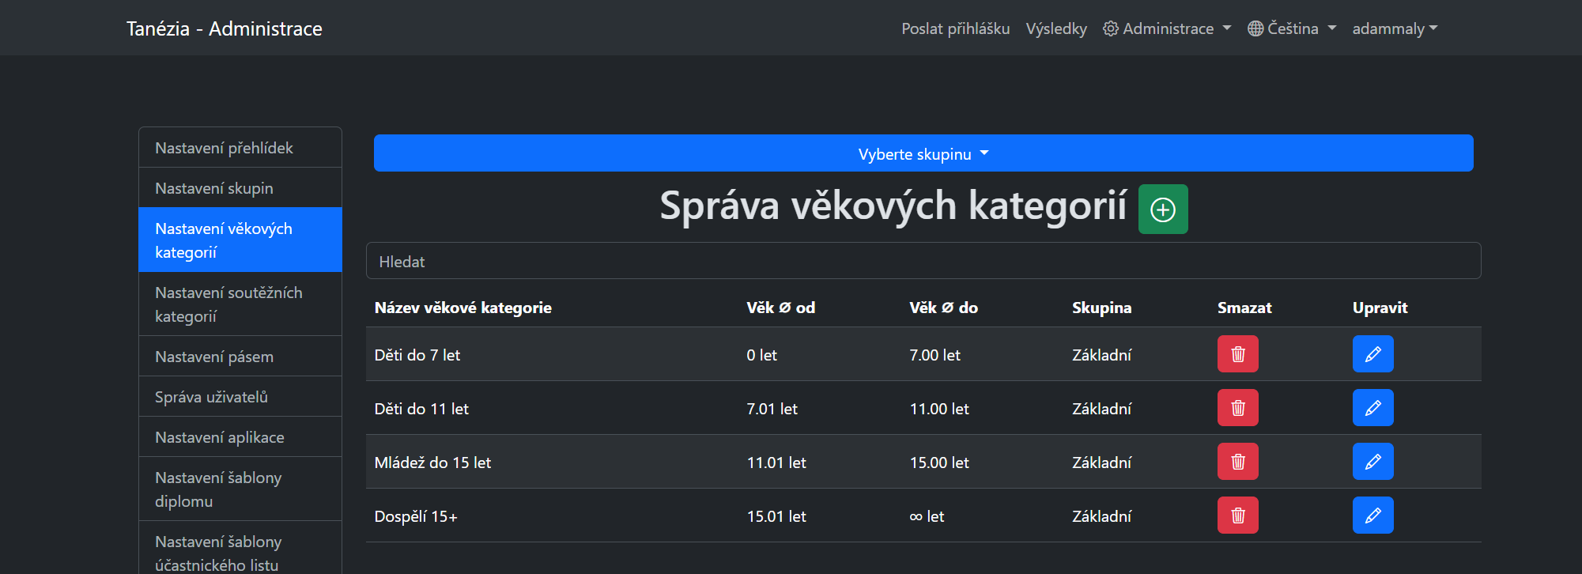Click the green add age category icon
This screenshot has width=1582, height=574.
click(1162, 210)
